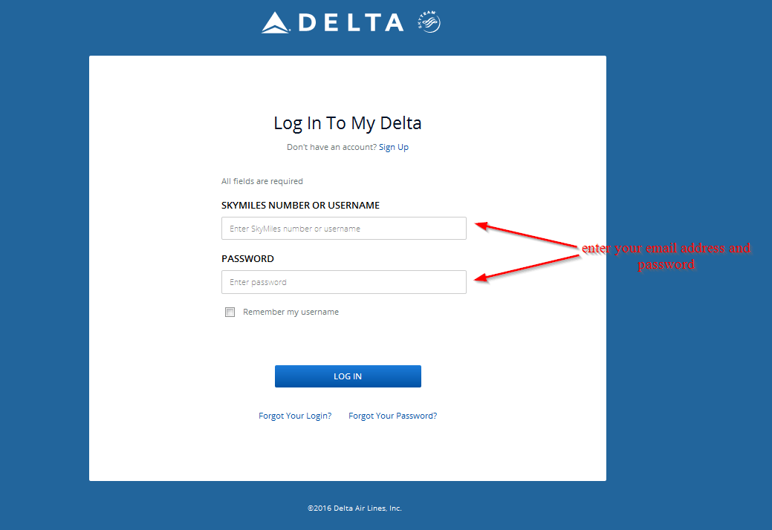Click the All fields are required text
Viewport: 772px width, 530px height.
click(x=262, y=181)
